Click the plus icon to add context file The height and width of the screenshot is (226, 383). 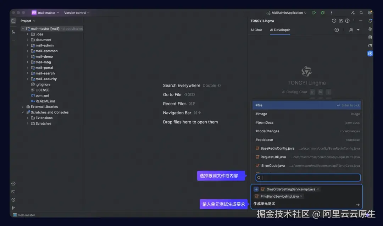pos(256,189)
